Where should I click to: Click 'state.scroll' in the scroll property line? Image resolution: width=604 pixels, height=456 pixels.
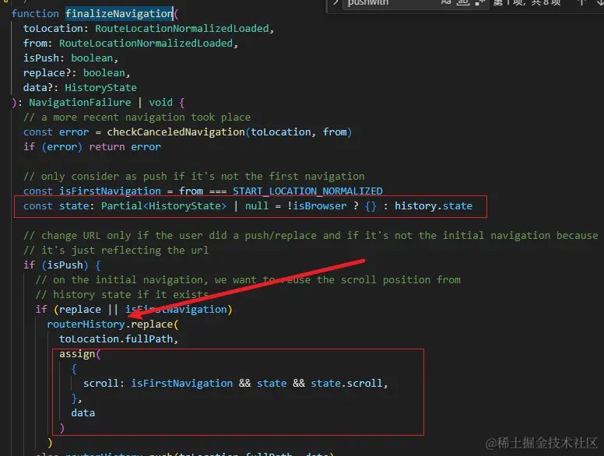346,384
